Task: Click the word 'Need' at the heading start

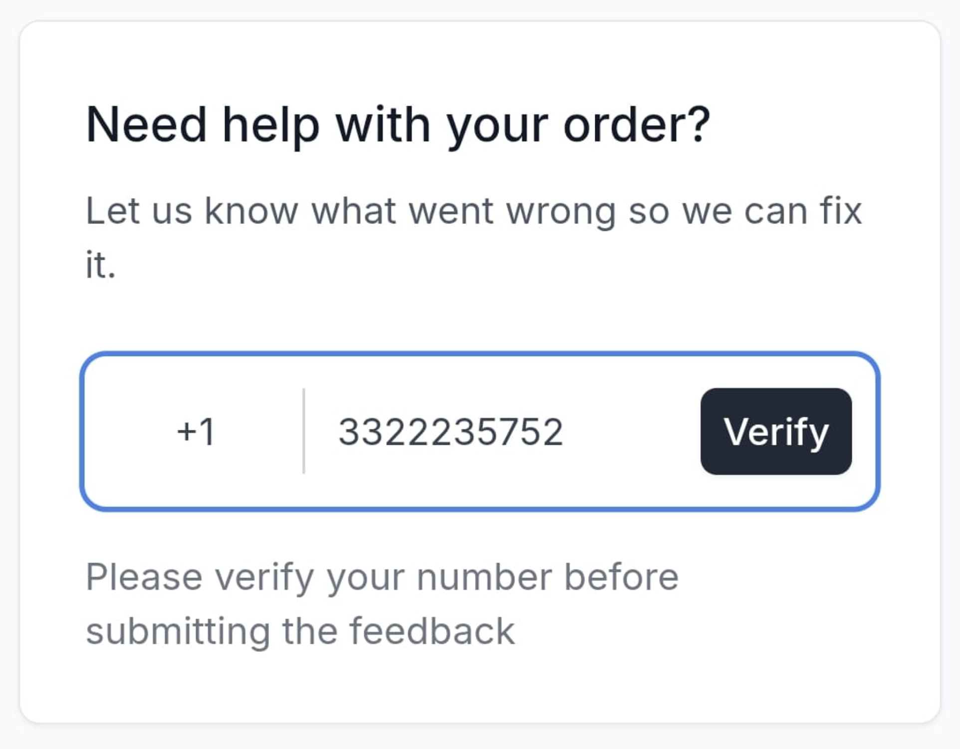Action: (146, 125)
